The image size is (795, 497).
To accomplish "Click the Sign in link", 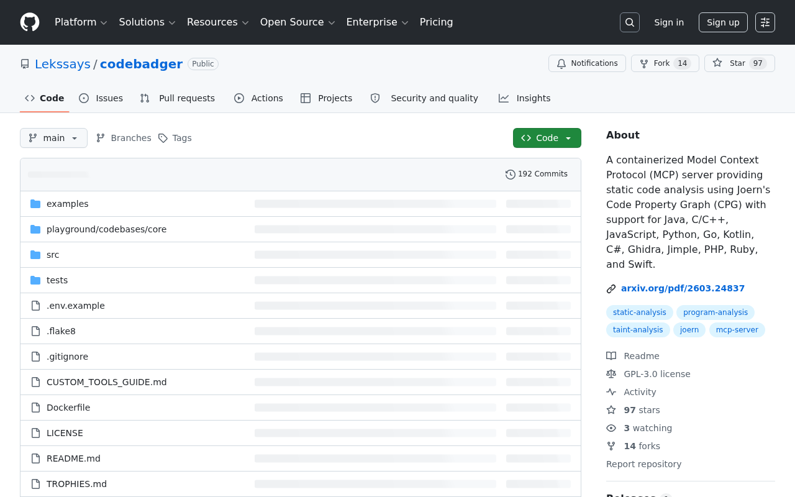I will [x=669, y=22].
